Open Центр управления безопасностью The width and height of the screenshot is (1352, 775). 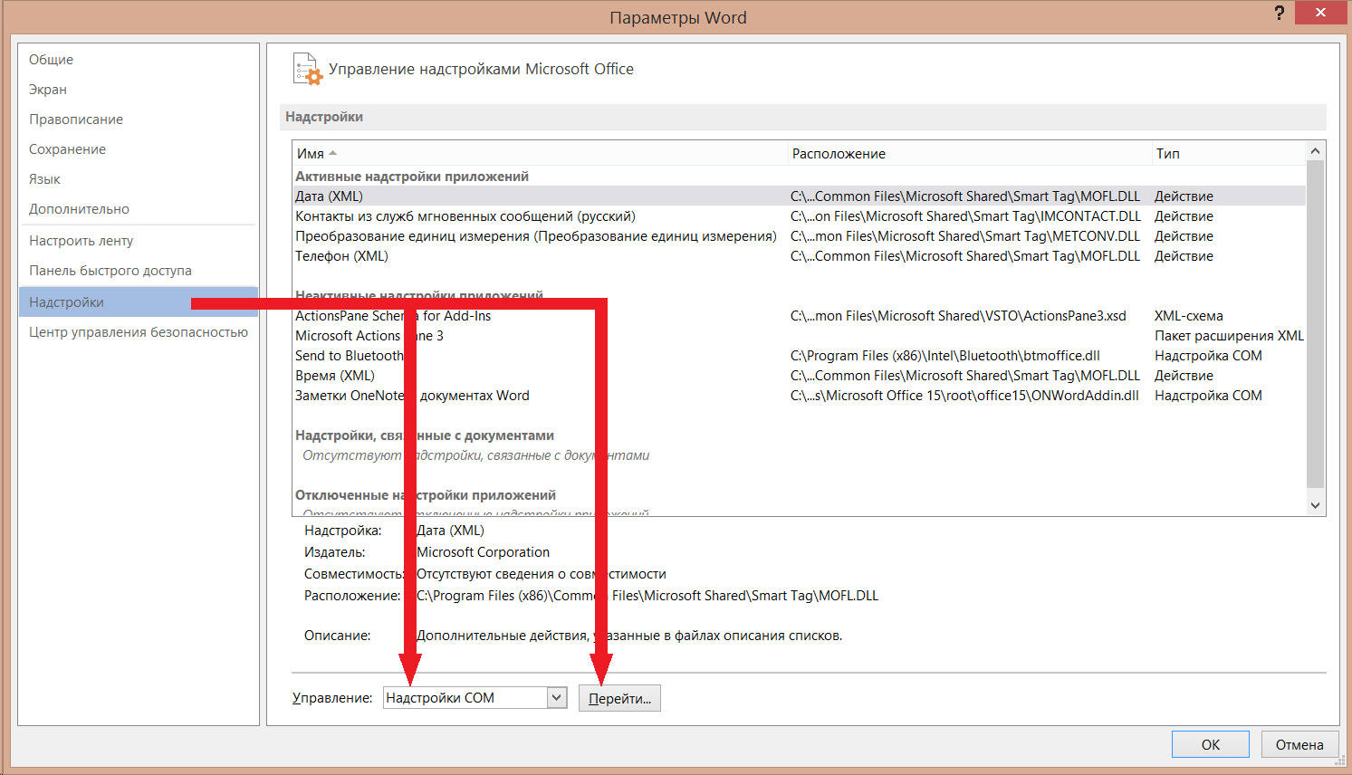tap(138, 332)
